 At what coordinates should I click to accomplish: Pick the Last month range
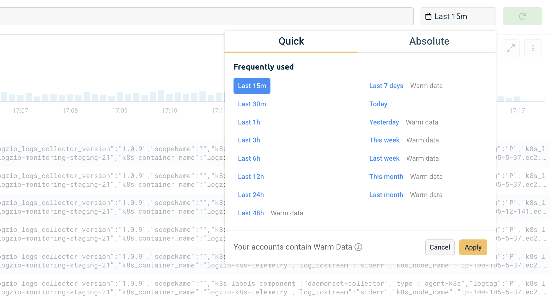(386, 195)
